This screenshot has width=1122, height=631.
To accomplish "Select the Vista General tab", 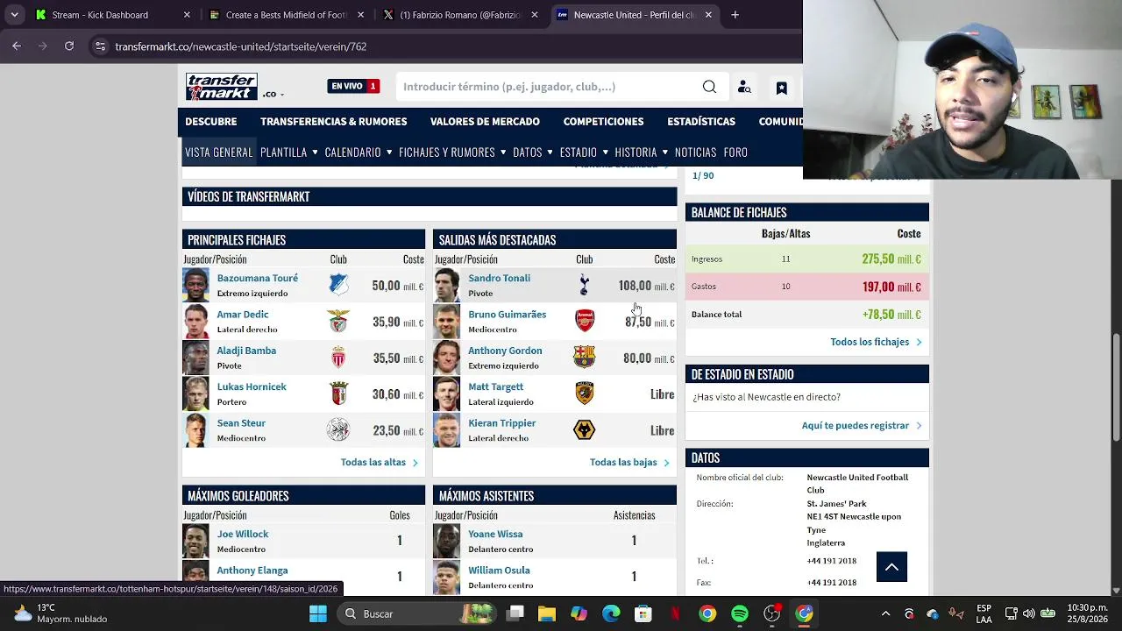I will 219,152.
